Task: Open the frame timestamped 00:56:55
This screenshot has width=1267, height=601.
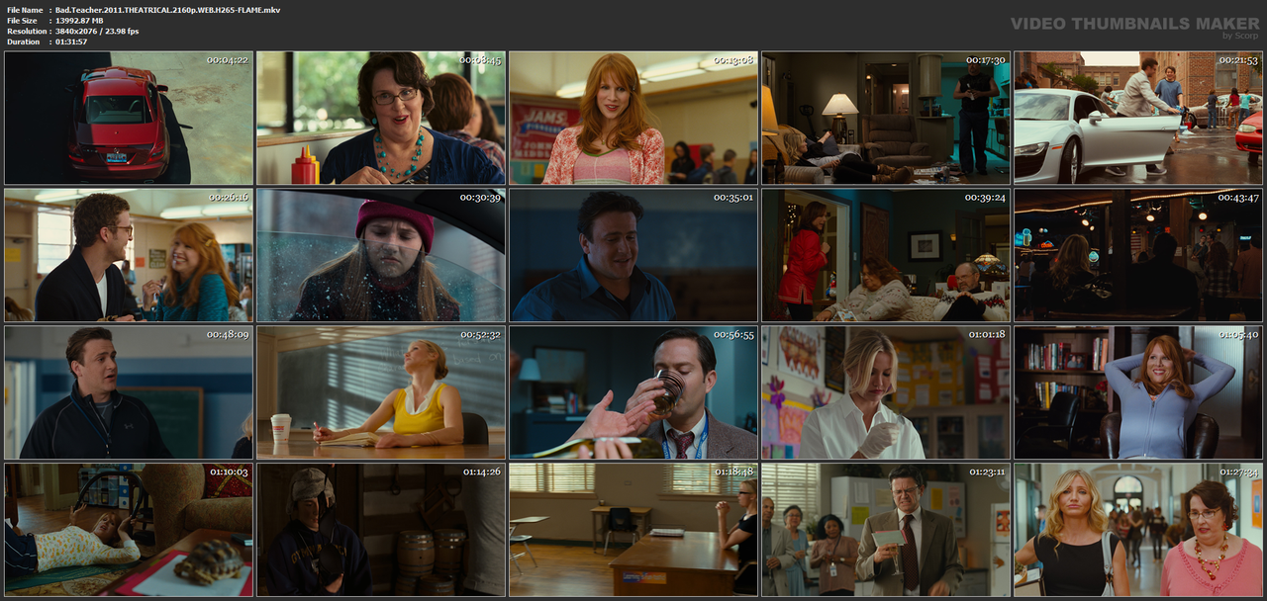Action: coord(633,392)
